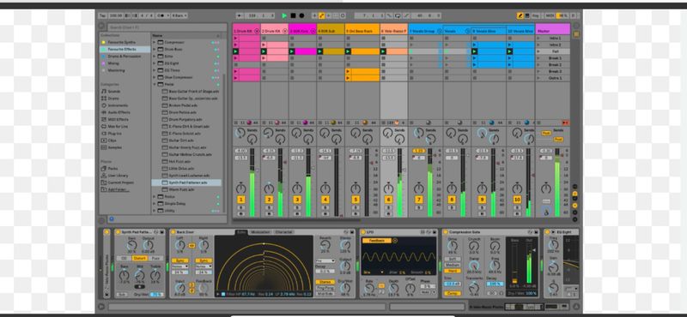Open the Plug-ins category icon
Screen dimensions: 687x317
click(x=104, y=134)
